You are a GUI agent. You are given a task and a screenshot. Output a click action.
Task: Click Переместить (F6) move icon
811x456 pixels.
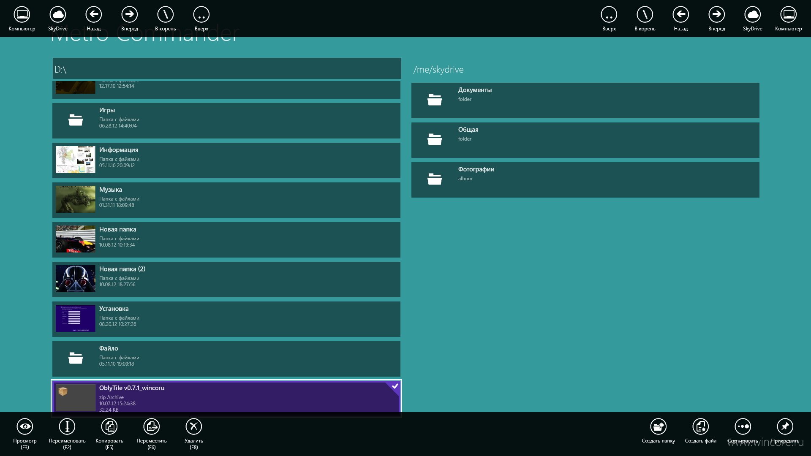click(152, 426)
